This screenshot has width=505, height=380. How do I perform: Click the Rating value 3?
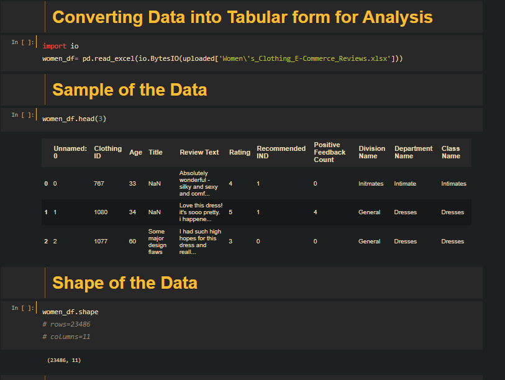coord(230,242)
